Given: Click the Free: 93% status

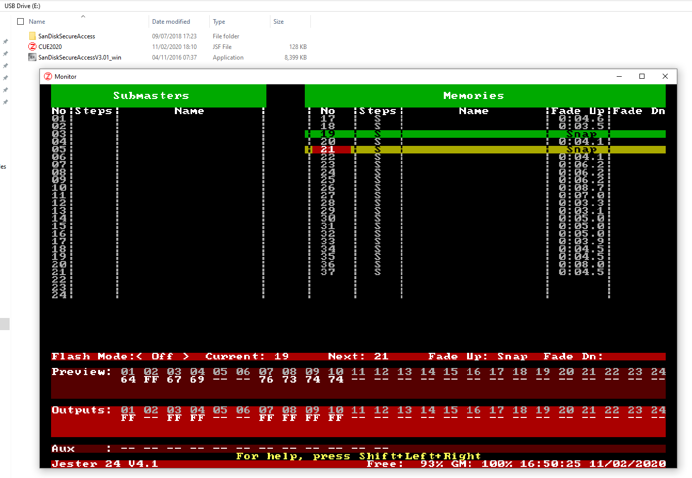Looking at the screenshot, I should [405, 464].
